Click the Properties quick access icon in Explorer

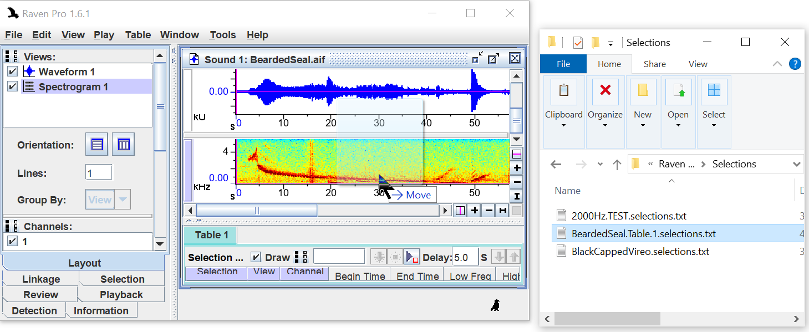pyautogui.click(x=578, y=43)
